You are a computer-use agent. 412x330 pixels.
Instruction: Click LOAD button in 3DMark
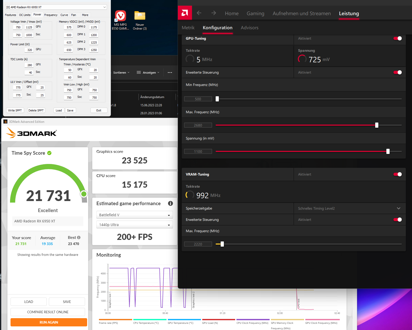point(29,302)
